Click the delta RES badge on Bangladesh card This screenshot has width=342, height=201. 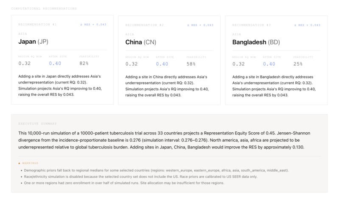coord(307,25)
